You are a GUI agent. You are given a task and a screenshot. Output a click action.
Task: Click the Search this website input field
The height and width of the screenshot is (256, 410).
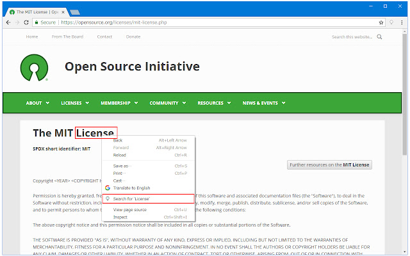352,37
